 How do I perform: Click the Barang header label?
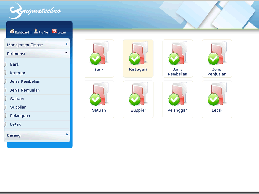[14, 135]
